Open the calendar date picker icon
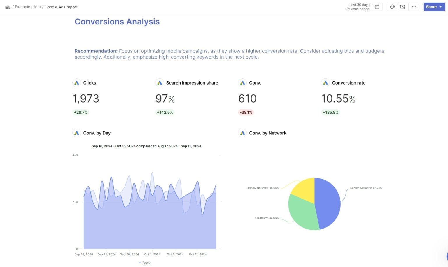 click(x=377, y=7)
